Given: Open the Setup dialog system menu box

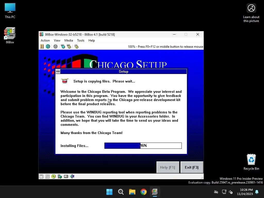Looking at the screenshot, I should pos(58,72).
